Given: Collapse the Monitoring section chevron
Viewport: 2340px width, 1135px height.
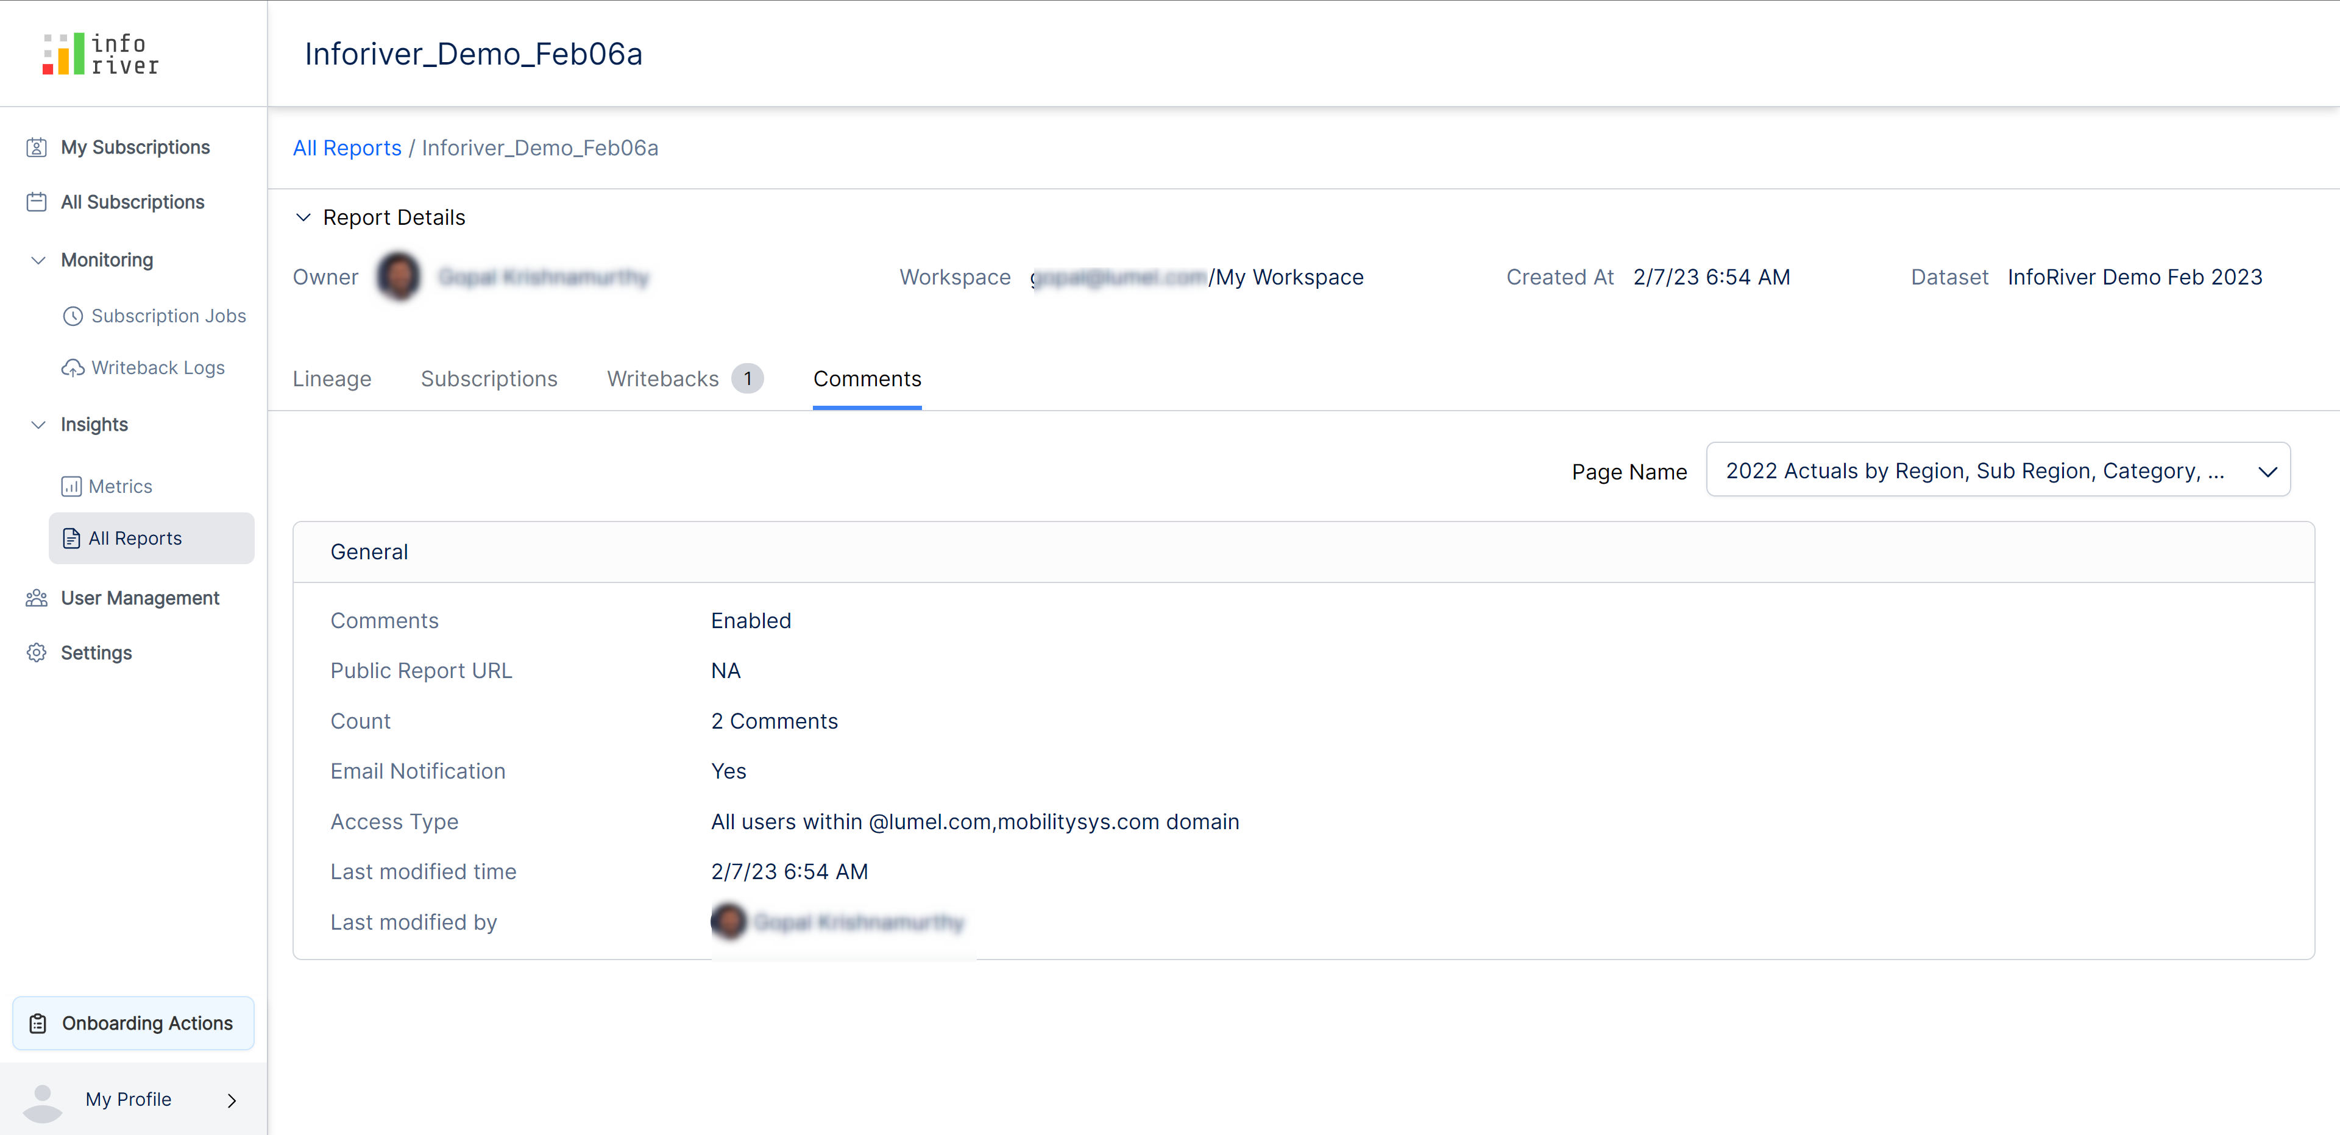Looking at the screenshot, I should (38, 261).
